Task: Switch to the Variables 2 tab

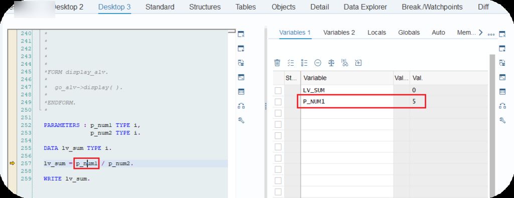Action: (339, 33)
